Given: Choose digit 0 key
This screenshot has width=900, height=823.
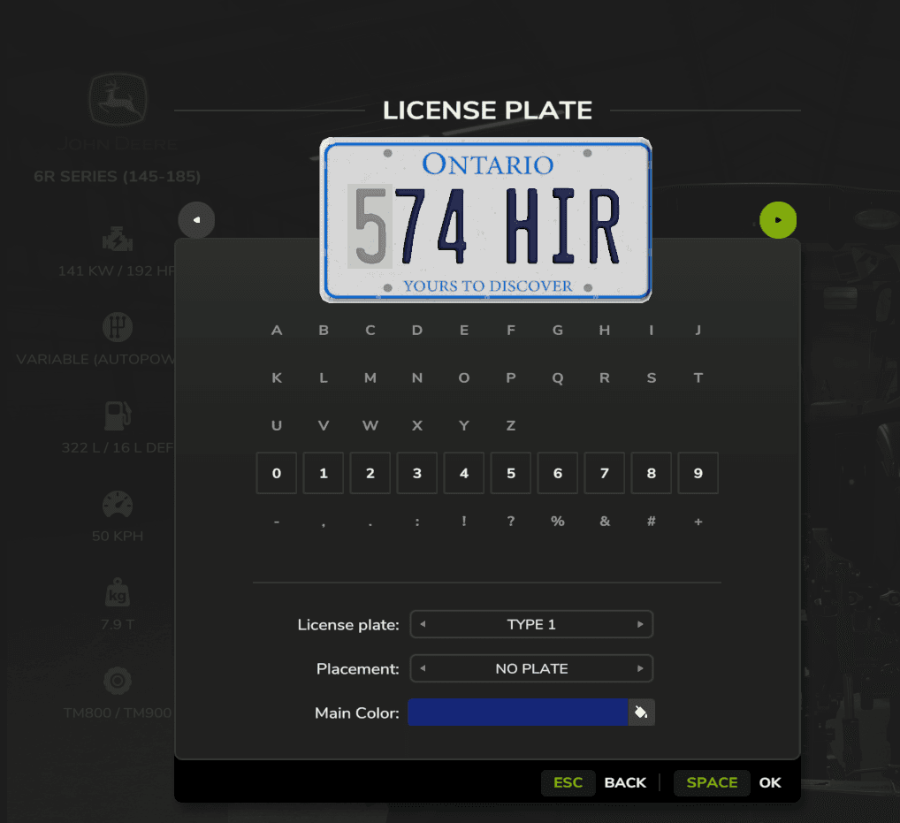Looking at the screenshot, I should pos(277,473).
